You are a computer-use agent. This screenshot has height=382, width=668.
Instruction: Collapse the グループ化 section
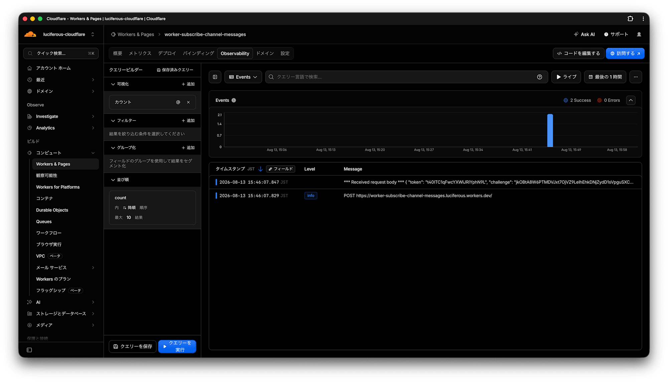point(113,148)
